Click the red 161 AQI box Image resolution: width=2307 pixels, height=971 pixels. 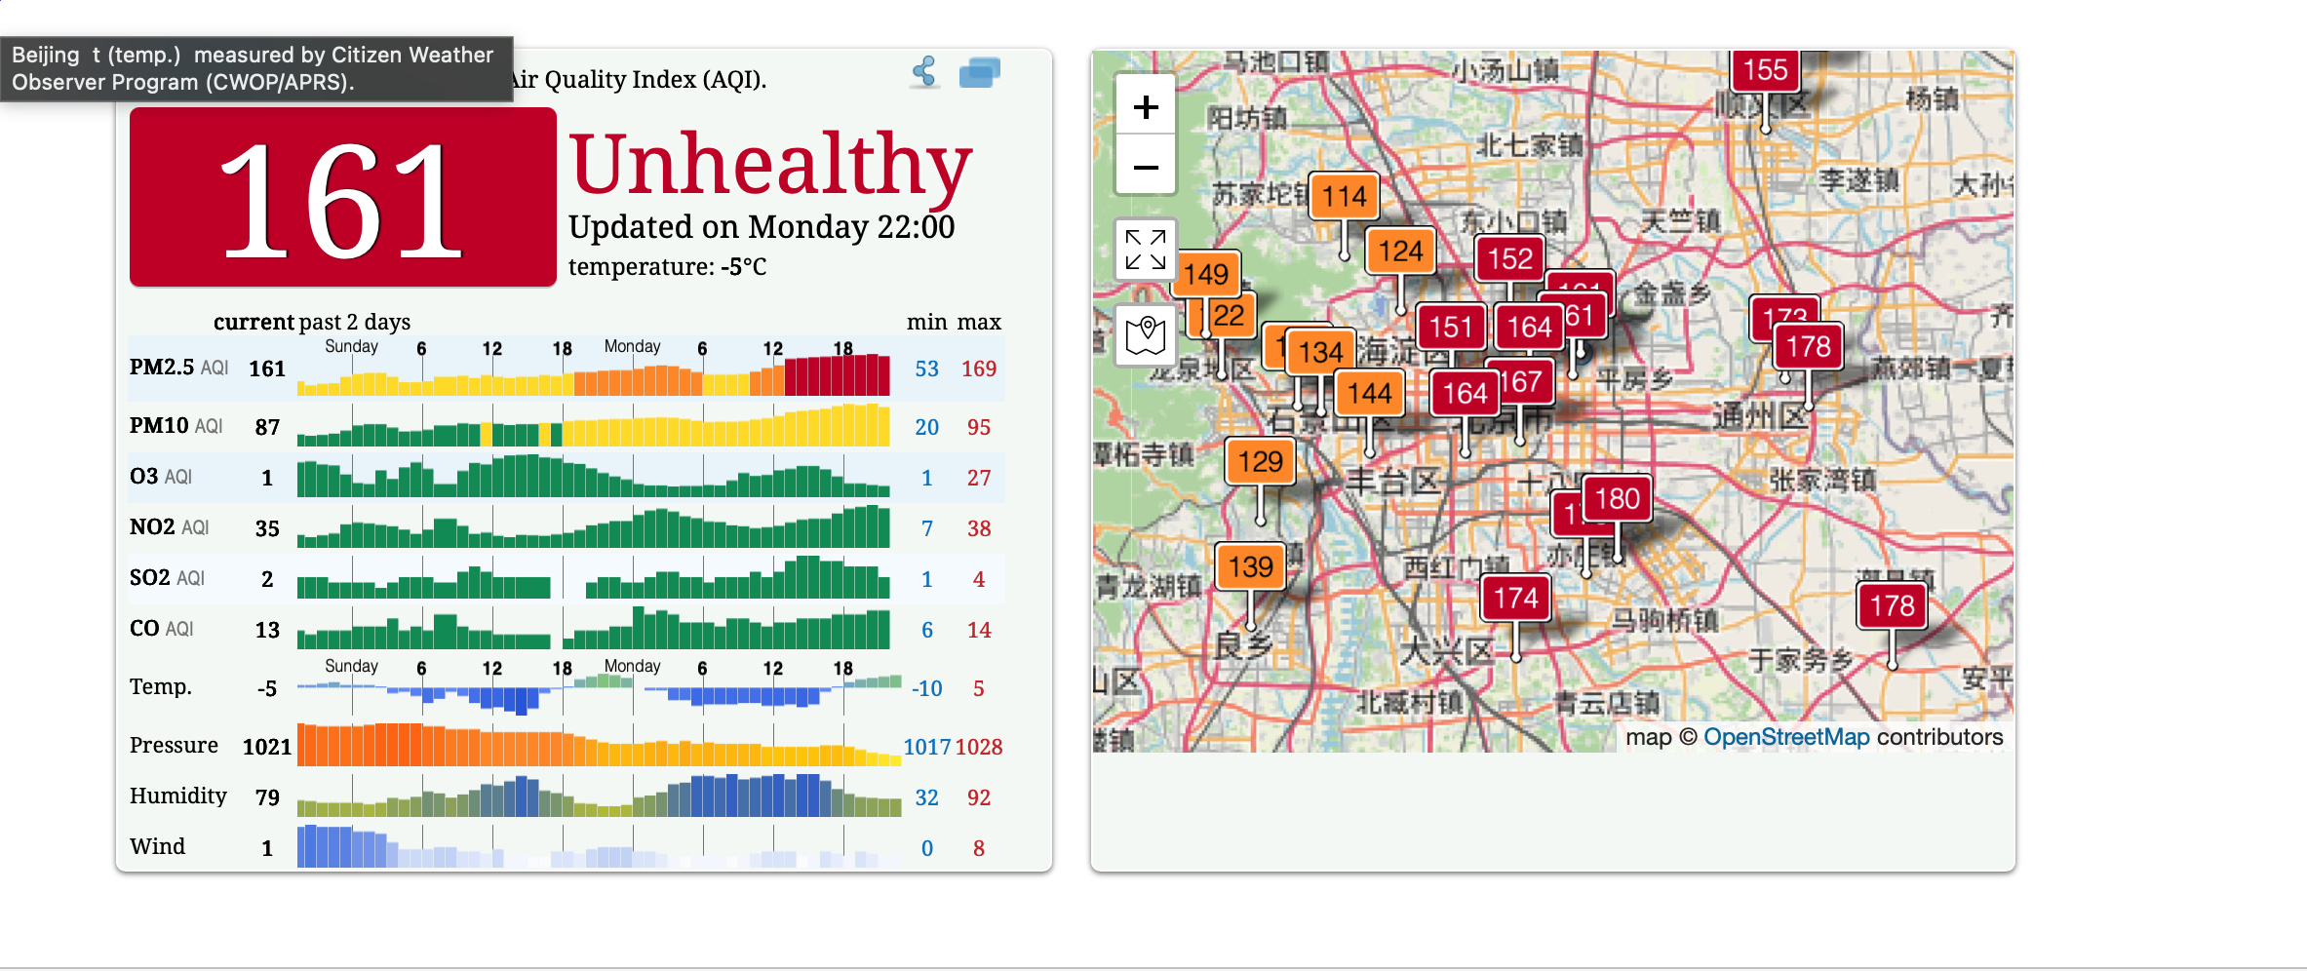coord(343,197)
